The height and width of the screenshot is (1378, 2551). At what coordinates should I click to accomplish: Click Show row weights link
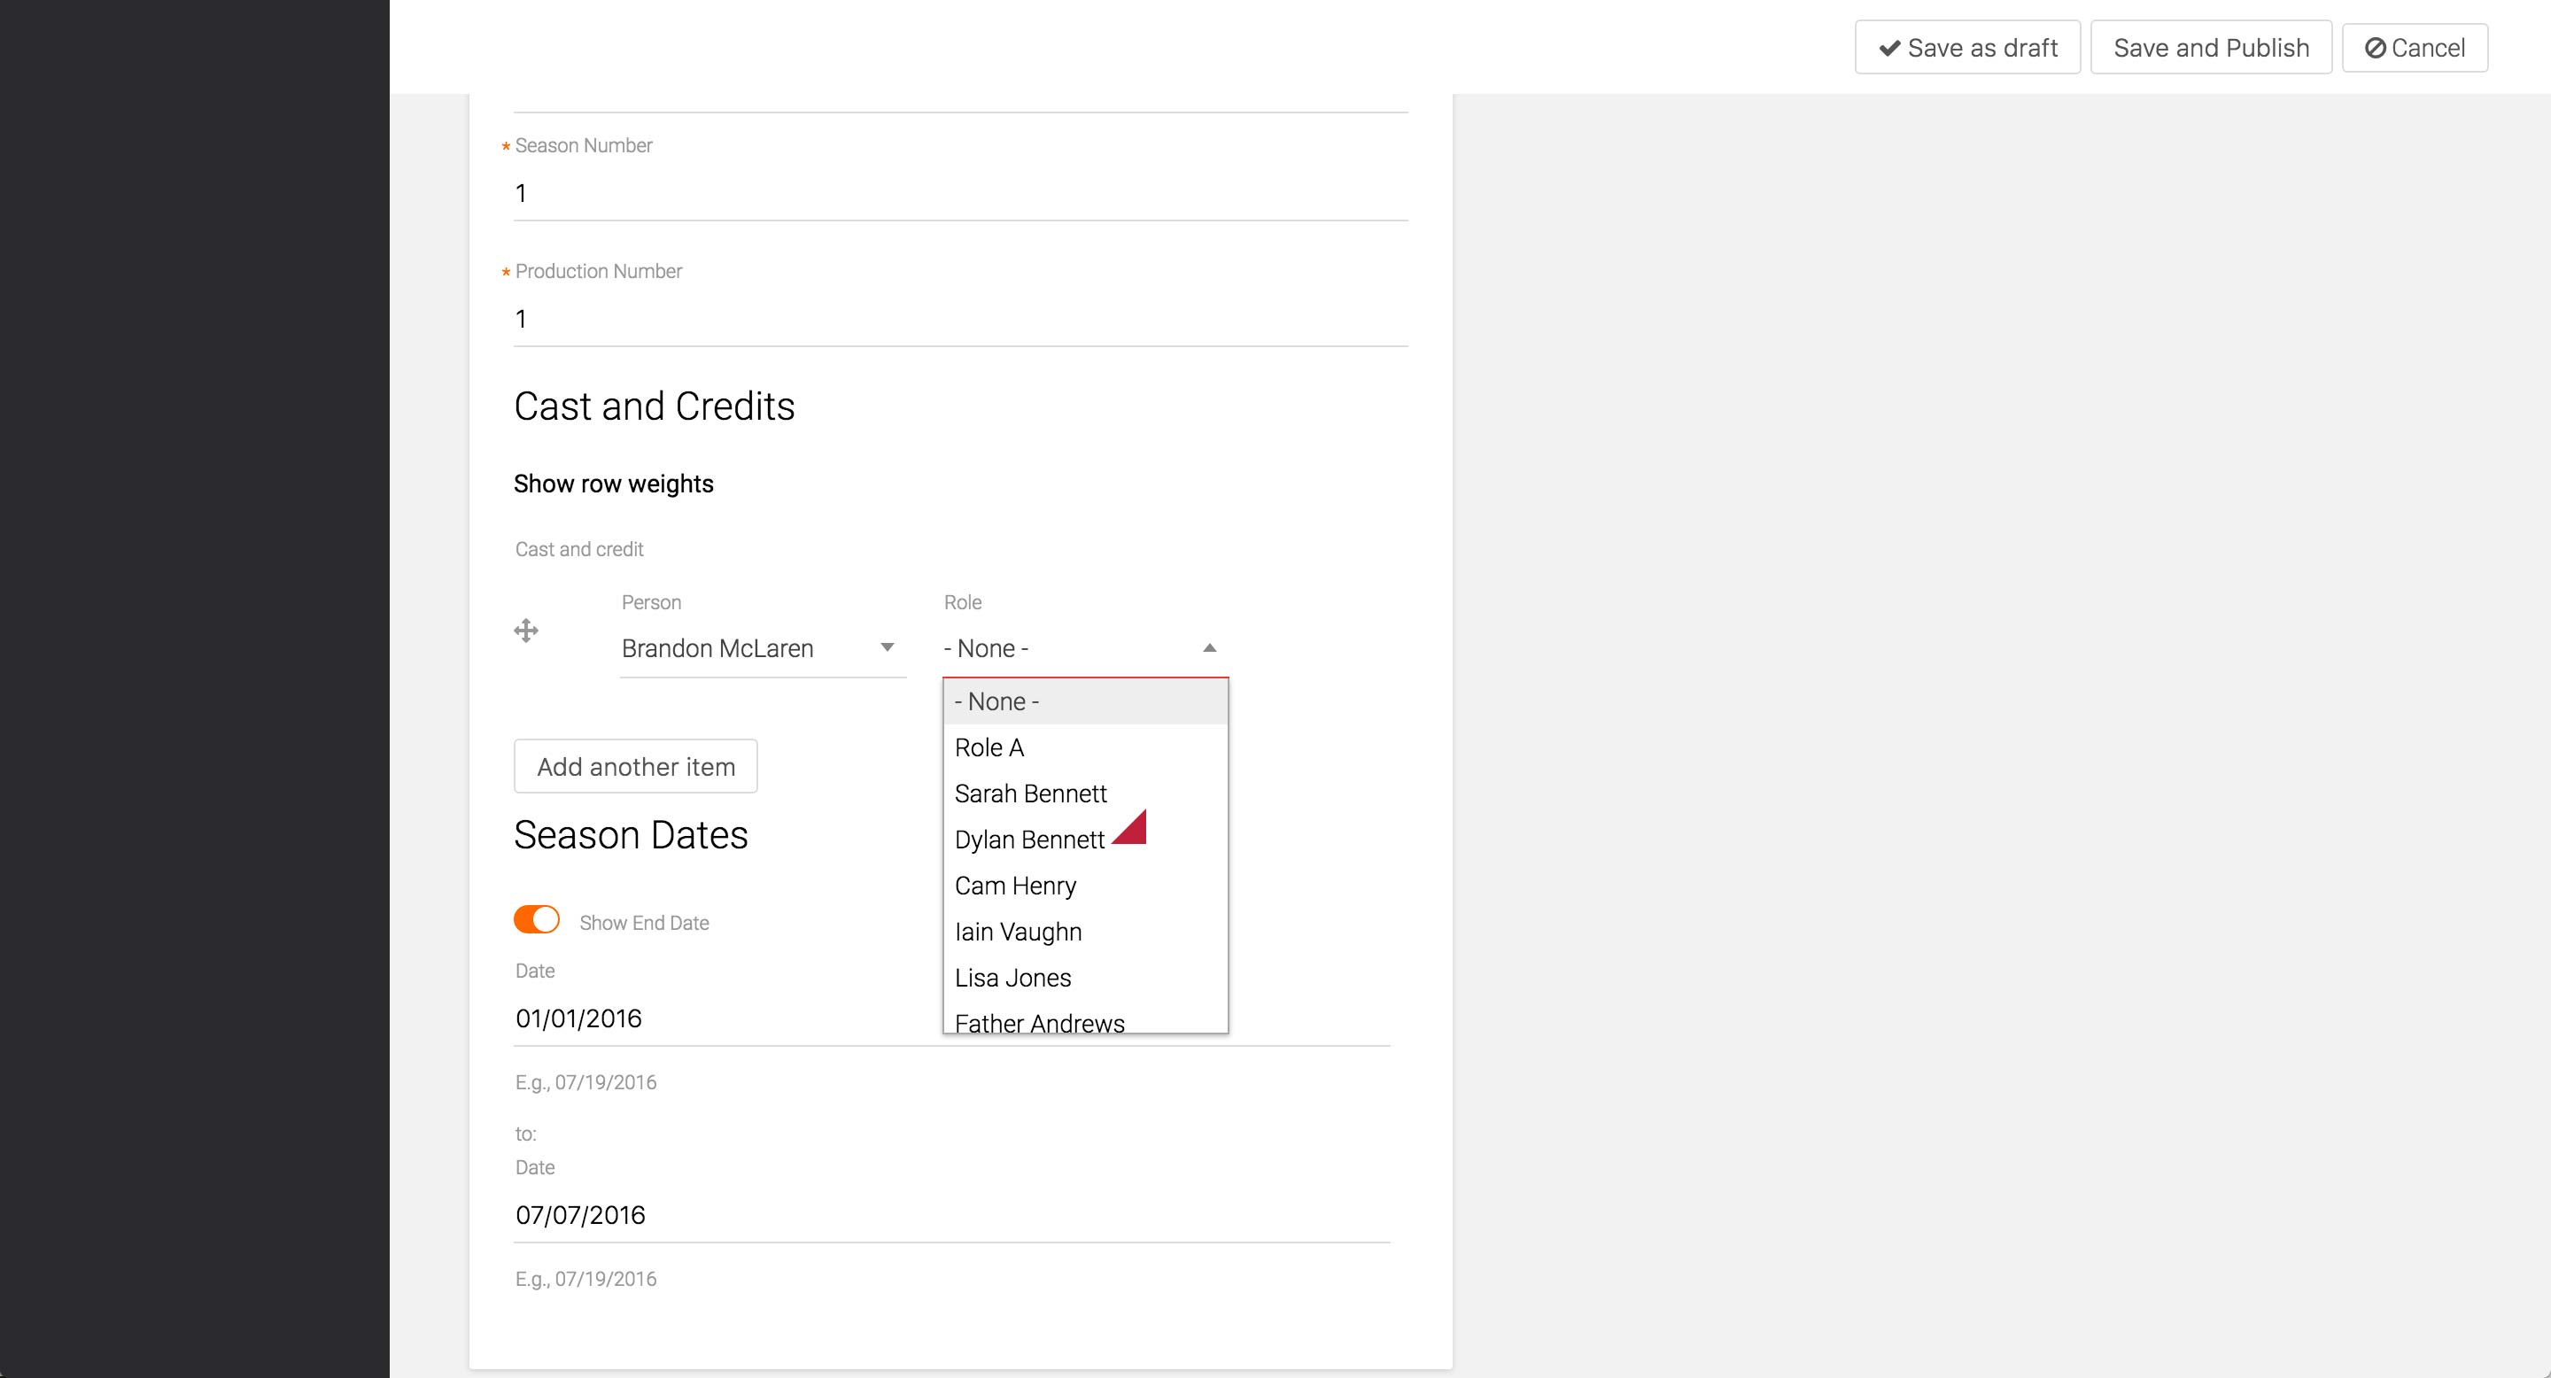pyautogui.click(x=613, y=483)
